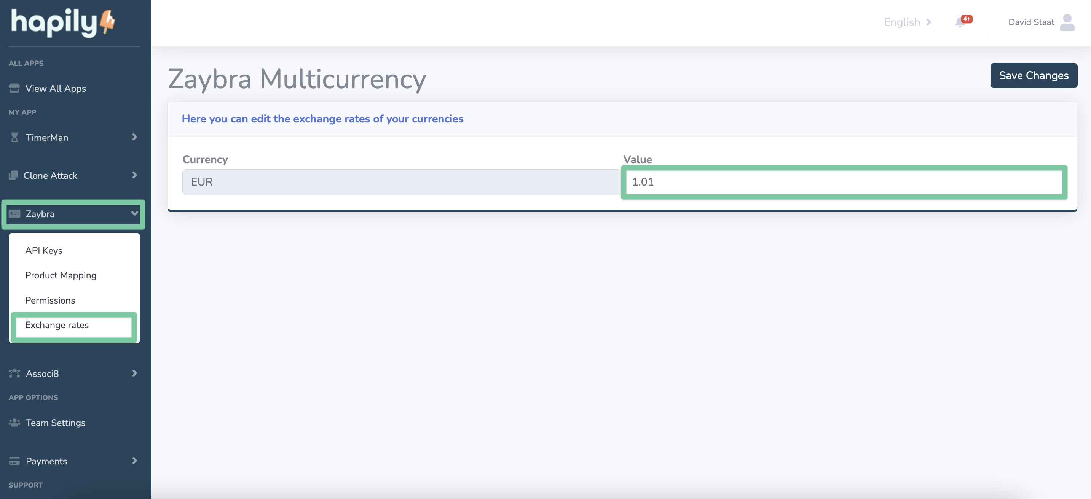Screen dimensions: 1091x499
Task: Collapse the Zaybra menu chevron
Action: click(x=135, y=213)
